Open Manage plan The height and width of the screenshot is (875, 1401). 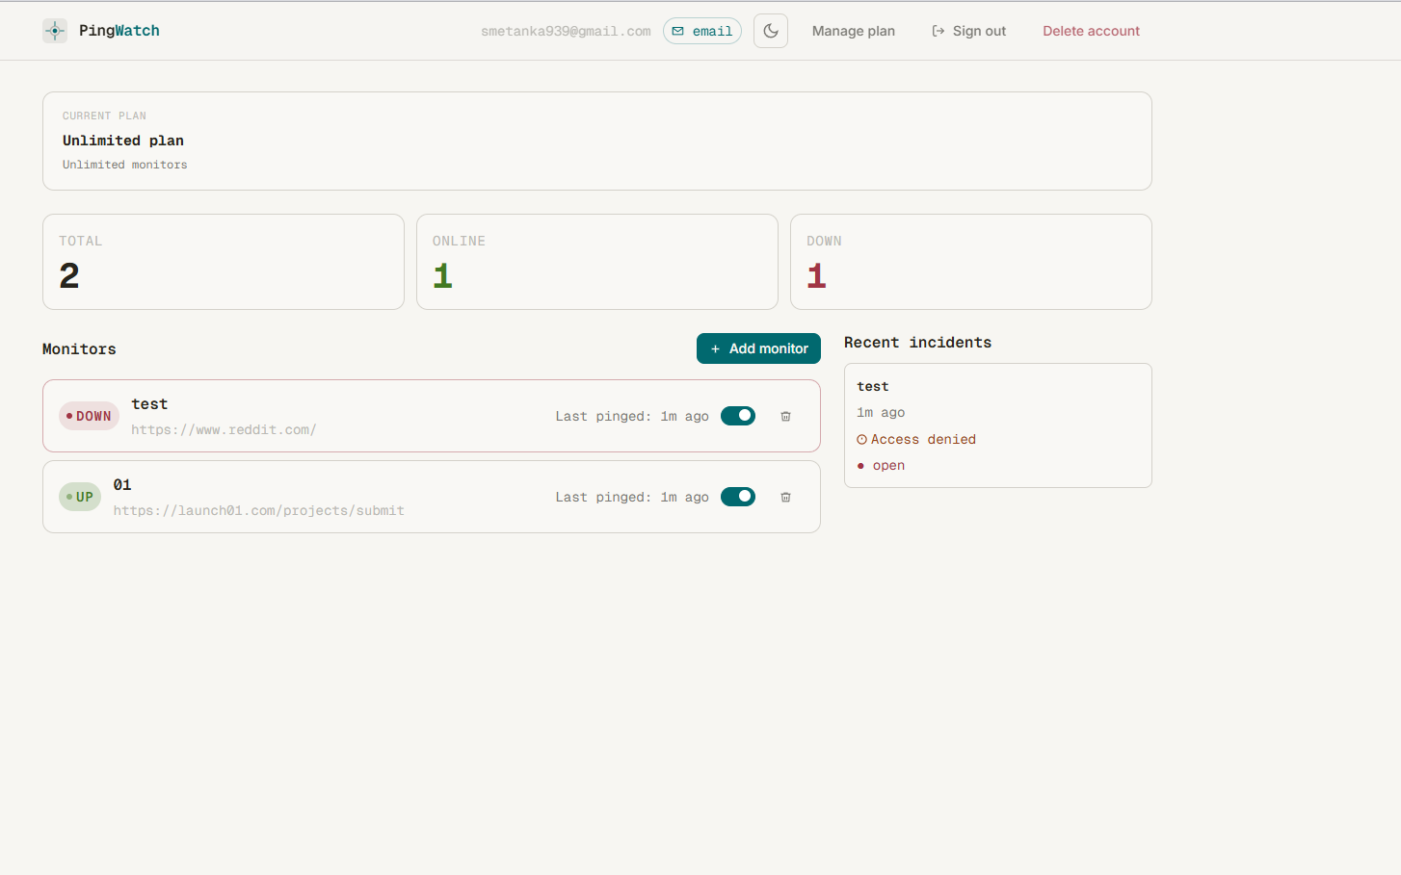(x=854, y=31)
